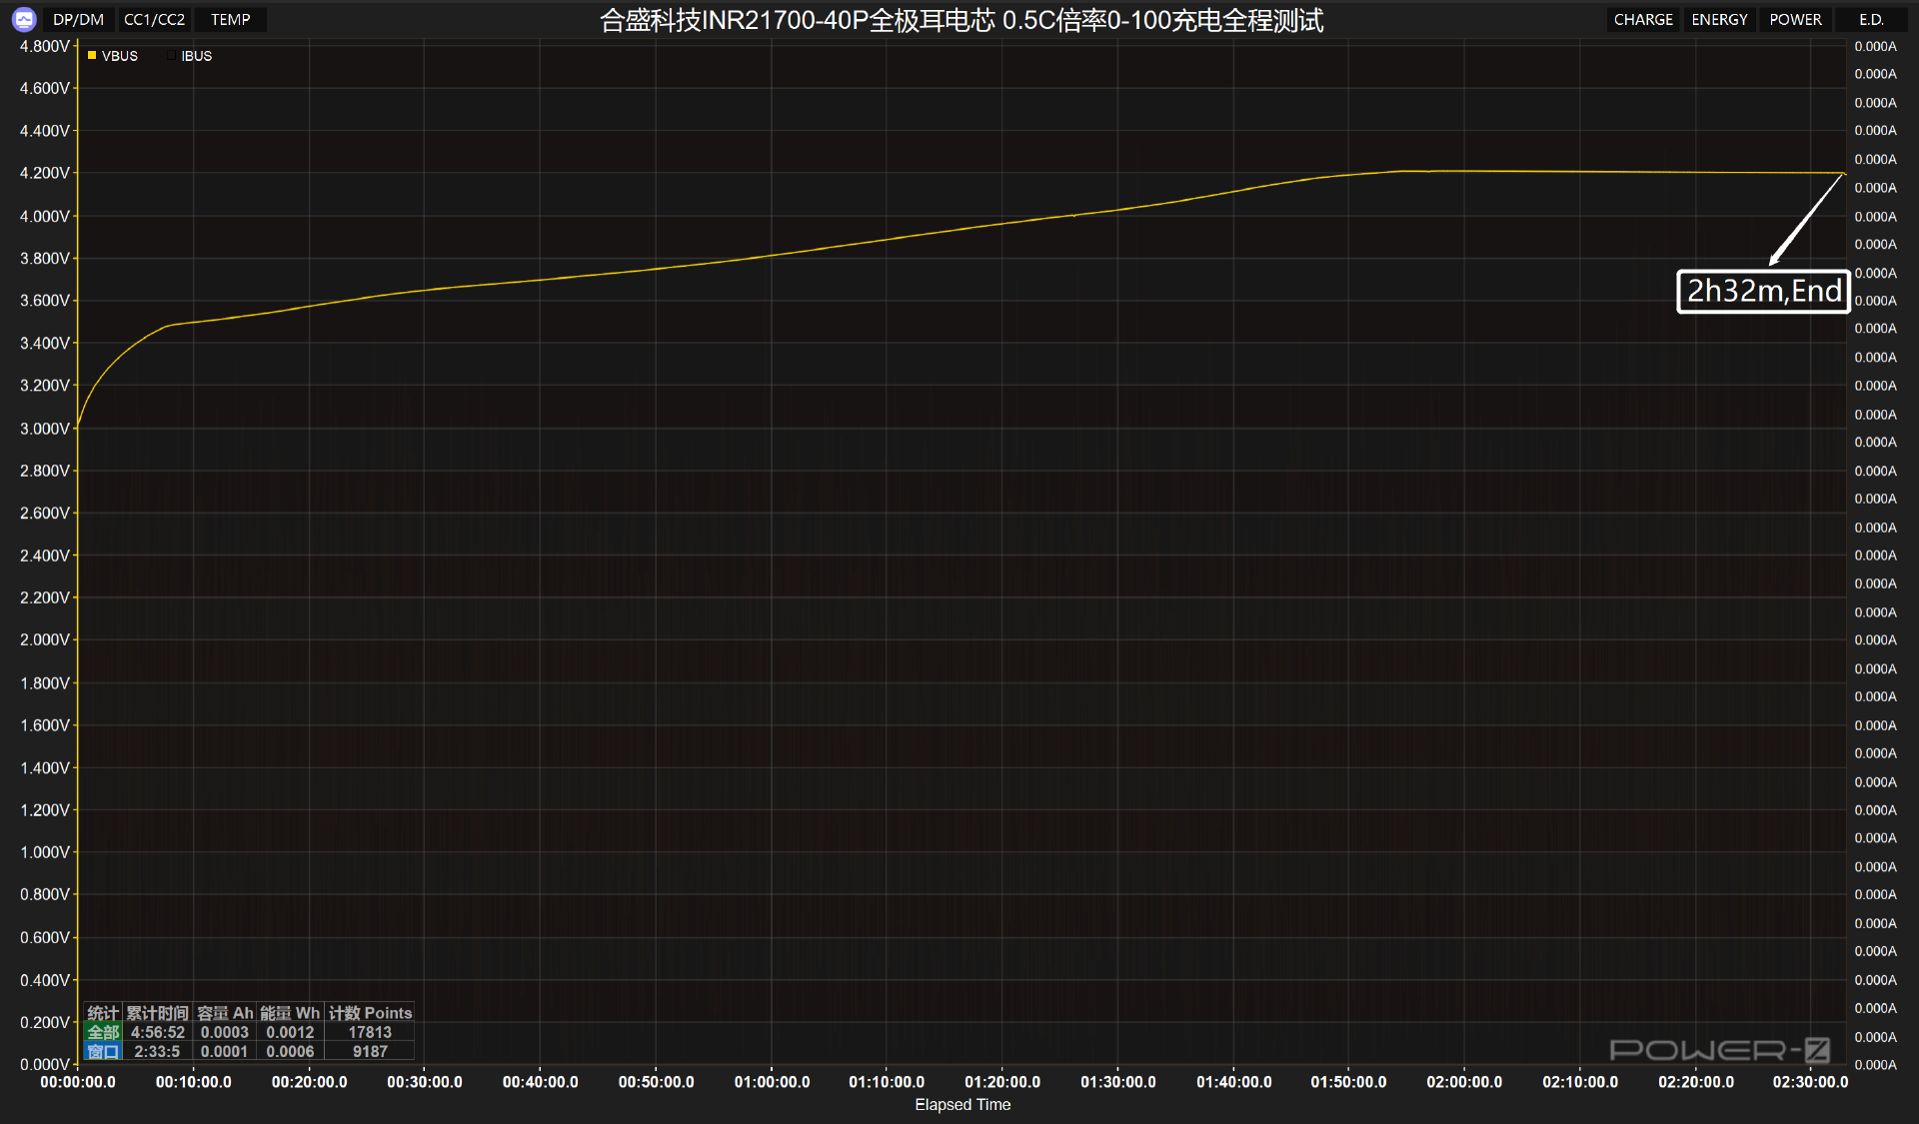Toggle the CC1/CC2 trace

coord(154,19)
